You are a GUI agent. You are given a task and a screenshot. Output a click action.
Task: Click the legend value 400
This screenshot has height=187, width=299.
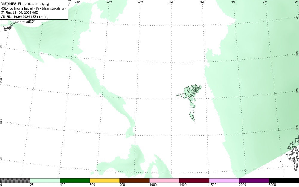(62, 185)
